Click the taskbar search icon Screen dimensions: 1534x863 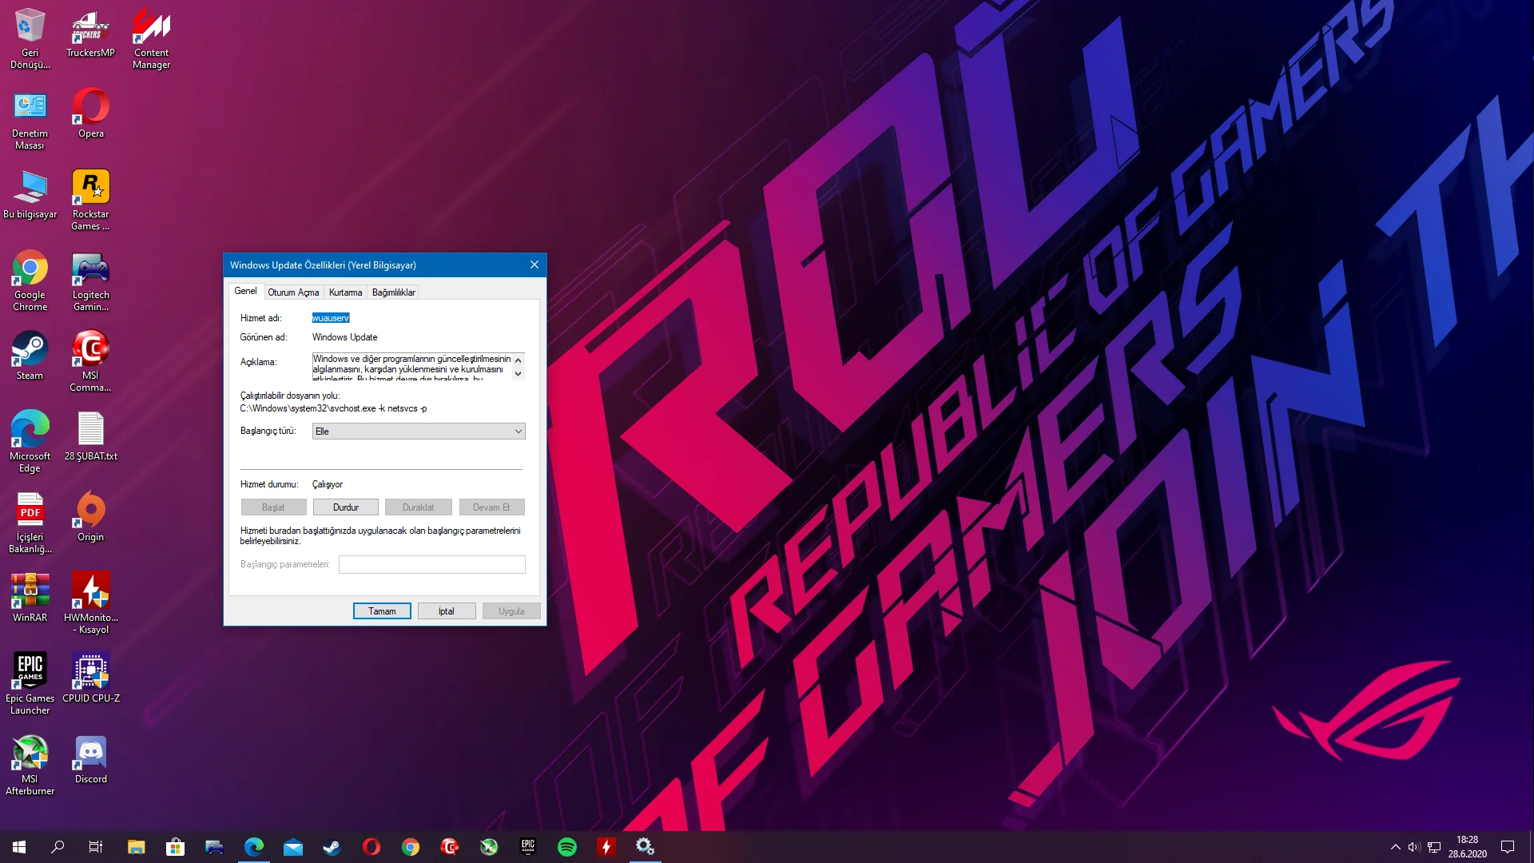(x=58, y=847)
